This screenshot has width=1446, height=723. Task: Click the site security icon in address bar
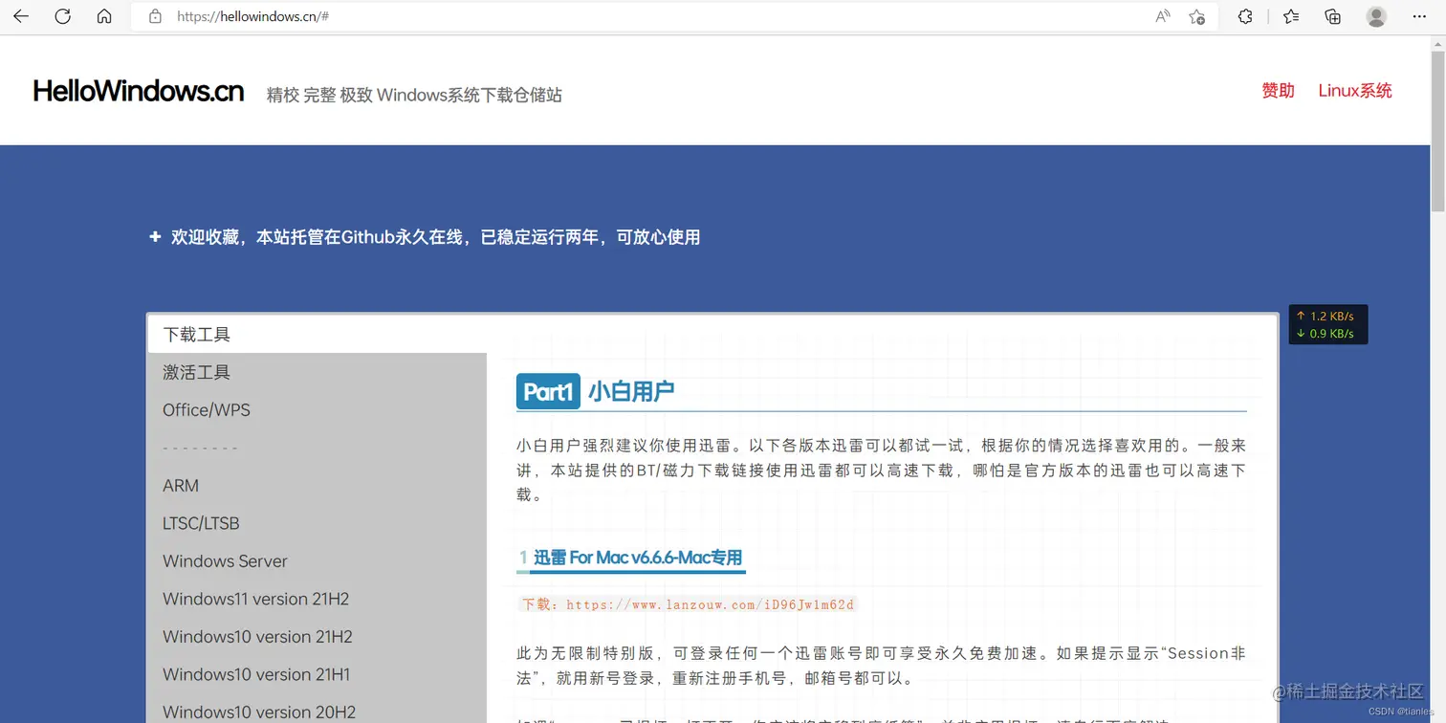point(154,16)
